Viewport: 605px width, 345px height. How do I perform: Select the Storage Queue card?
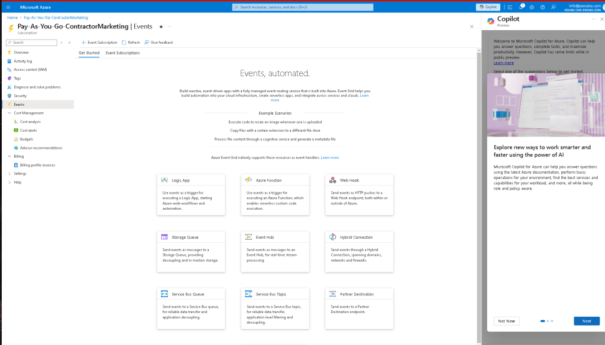(191, 252)
